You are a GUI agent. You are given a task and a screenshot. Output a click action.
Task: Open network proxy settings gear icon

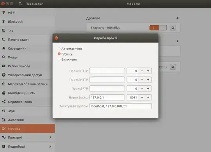(173, 67)
